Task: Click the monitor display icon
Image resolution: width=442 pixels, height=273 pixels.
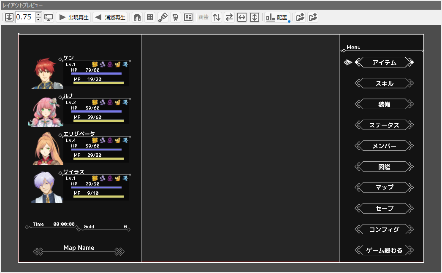Action: pos(49,17)
